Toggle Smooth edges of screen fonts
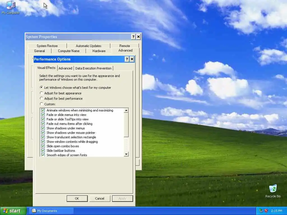Image resolution: width=287 pixels, height=215 pixels. click(x=43, y=155)
